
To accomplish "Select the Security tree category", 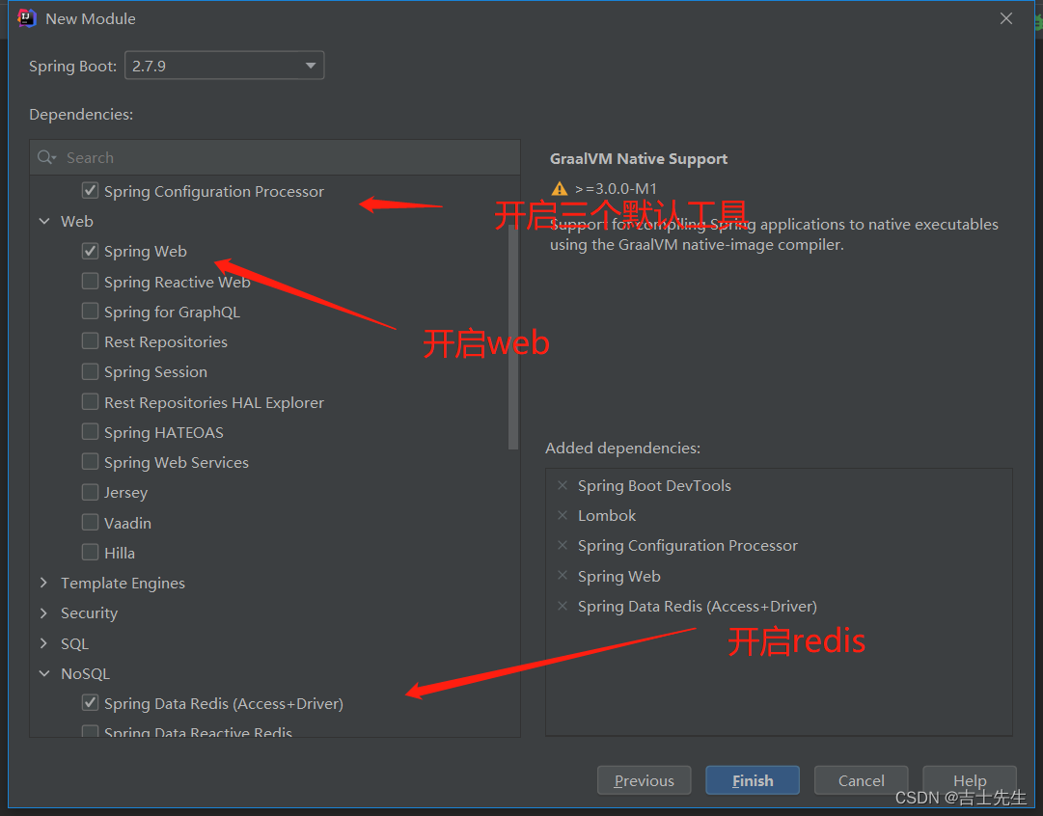I will click(89, 613).
